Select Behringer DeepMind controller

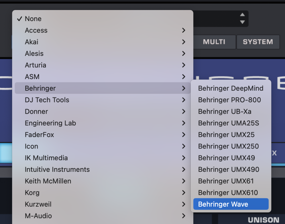tap(231, 88)
